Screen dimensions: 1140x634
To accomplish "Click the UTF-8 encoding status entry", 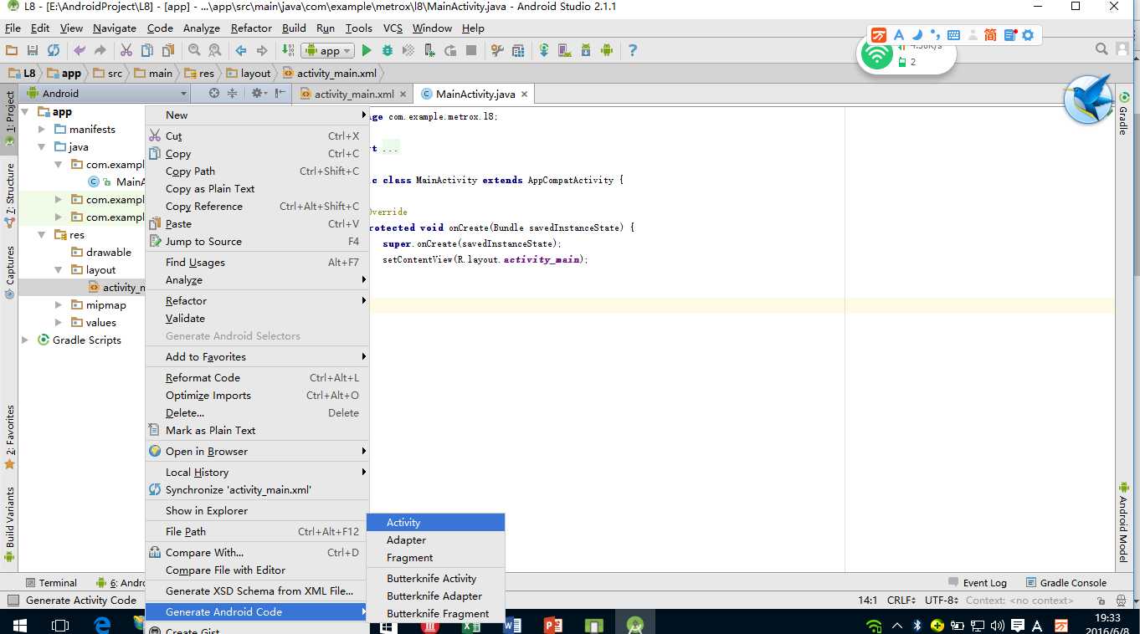I will [942, 601].
